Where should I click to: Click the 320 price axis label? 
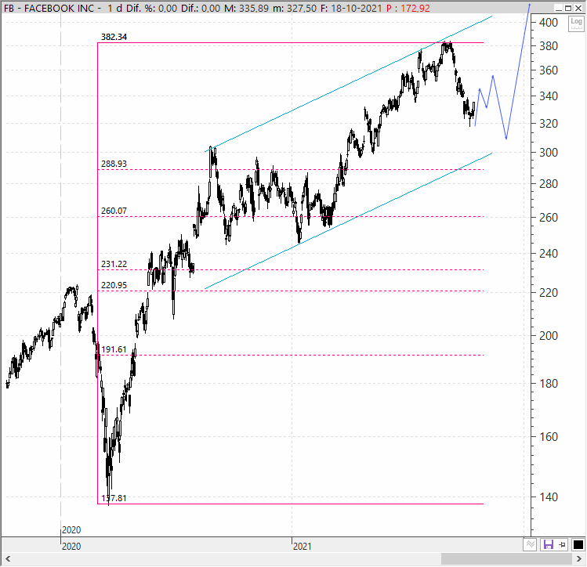coord(549,124)
